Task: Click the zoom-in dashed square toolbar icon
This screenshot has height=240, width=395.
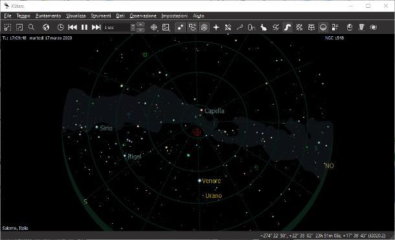Action: tap(8, 27)
